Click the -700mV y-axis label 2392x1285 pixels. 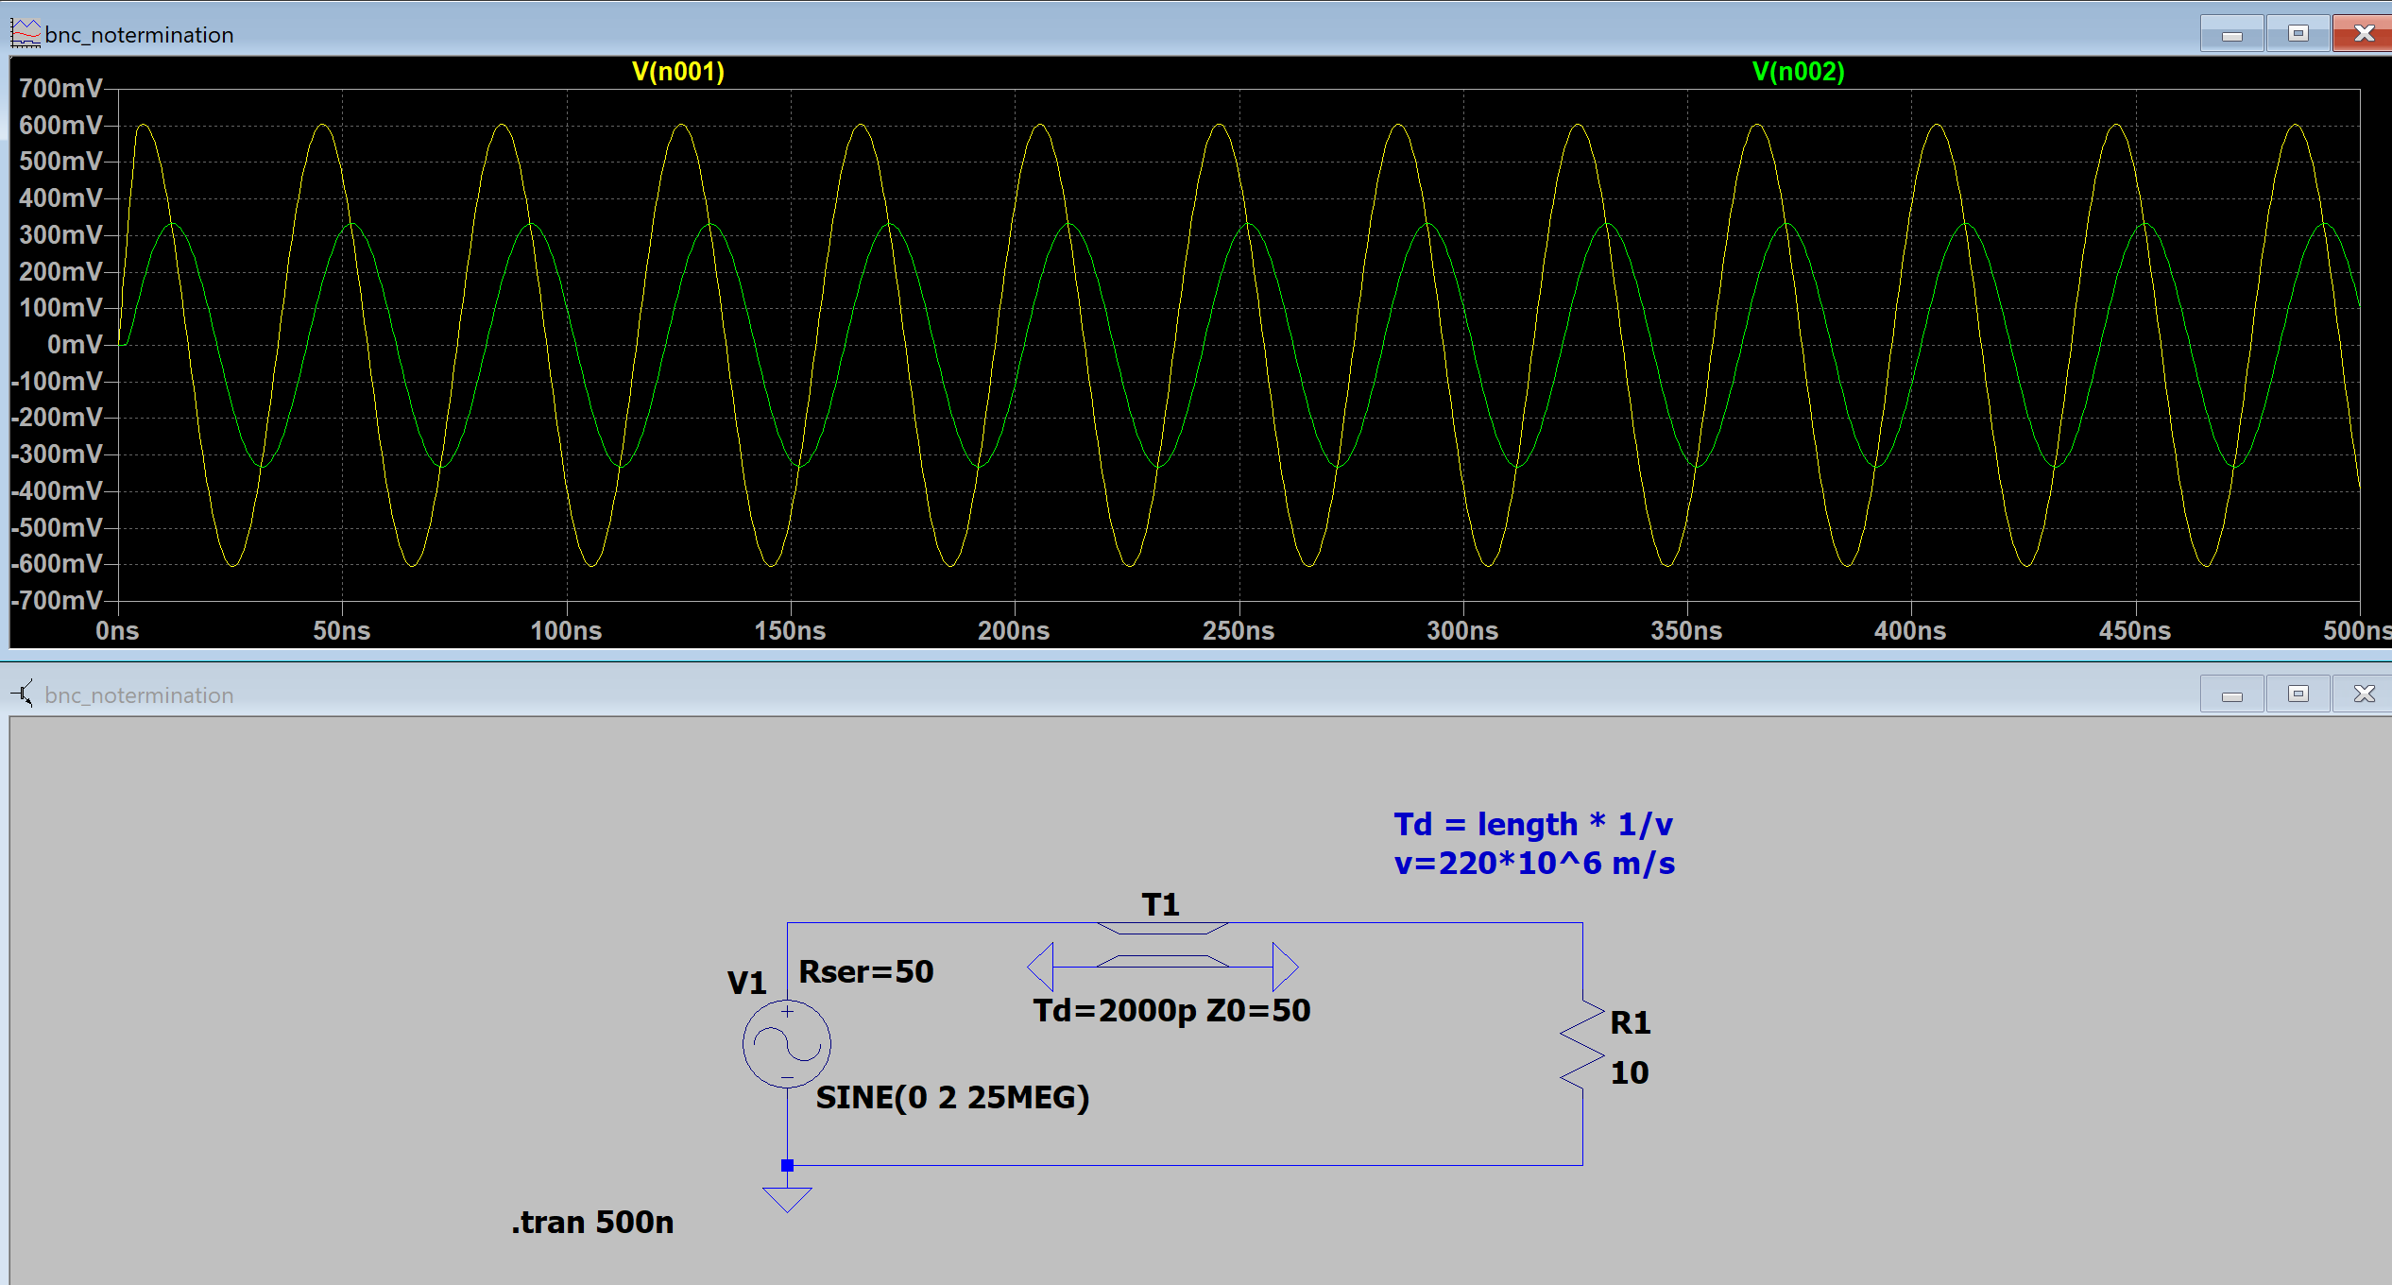(x=57, y=601)
